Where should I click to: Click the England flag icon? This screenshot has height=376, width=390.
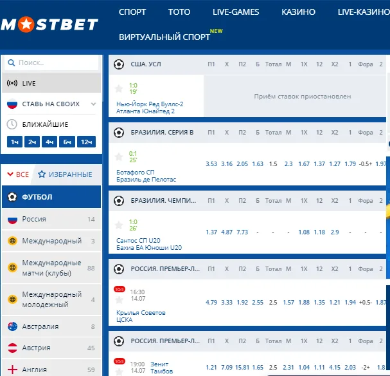click(12, 370)
